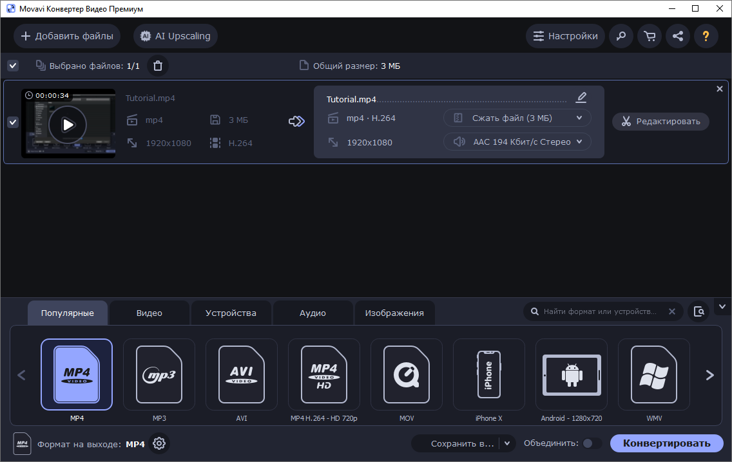Open help via the question mark icon
Image resolution: width=732 pixels, height=462 pixels.
[x=706, y=36]
